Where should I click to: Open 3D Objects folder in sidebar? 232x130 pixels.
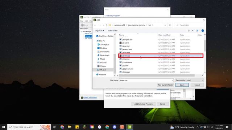click(103, 44)
